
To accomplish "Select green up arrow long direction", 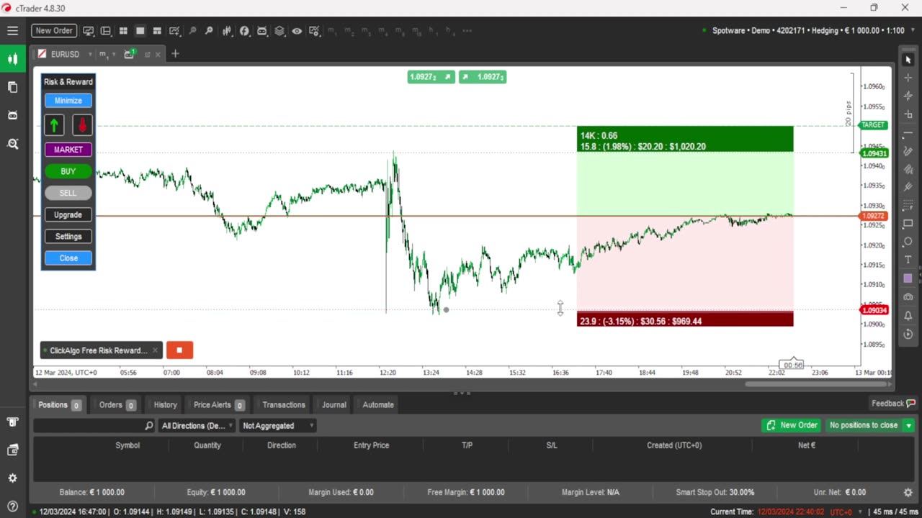I will click(x=54, y=125).
